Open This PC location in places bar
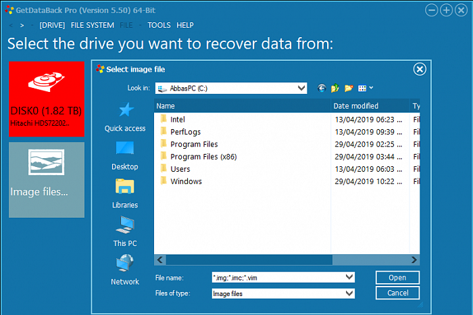 [x=125, y=232]
